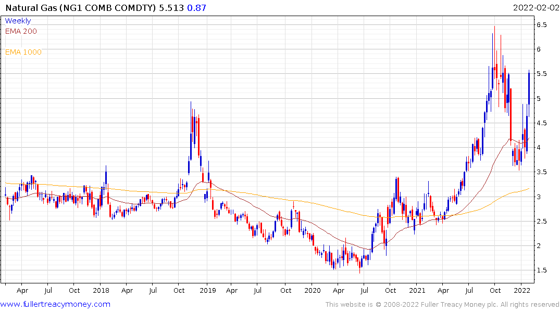
Task: Click the 'EMA 1000' legend label
Action: coord(23,52)
